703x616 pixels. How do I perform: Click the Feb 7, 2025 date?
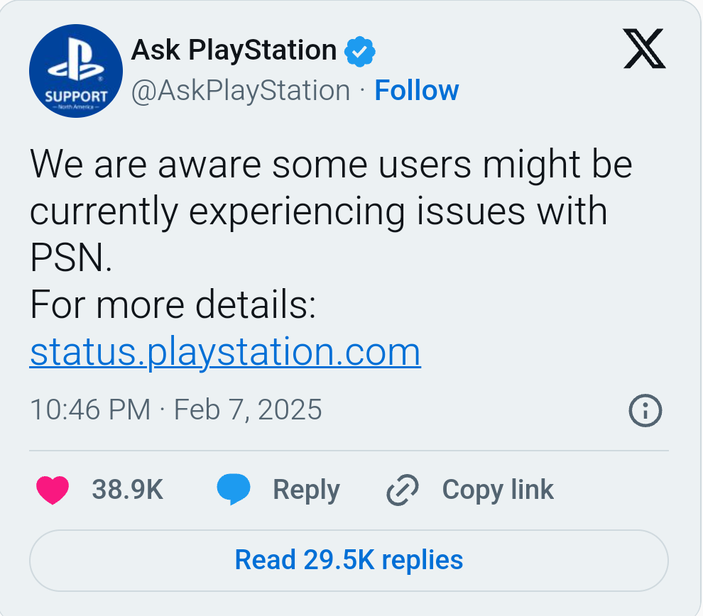point(248,410)
